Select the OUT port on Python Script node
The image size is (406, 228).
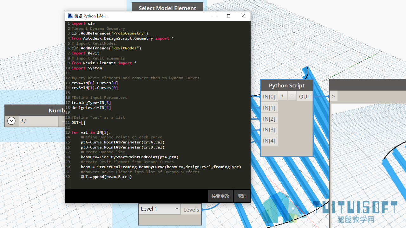[x=304, y=97]
